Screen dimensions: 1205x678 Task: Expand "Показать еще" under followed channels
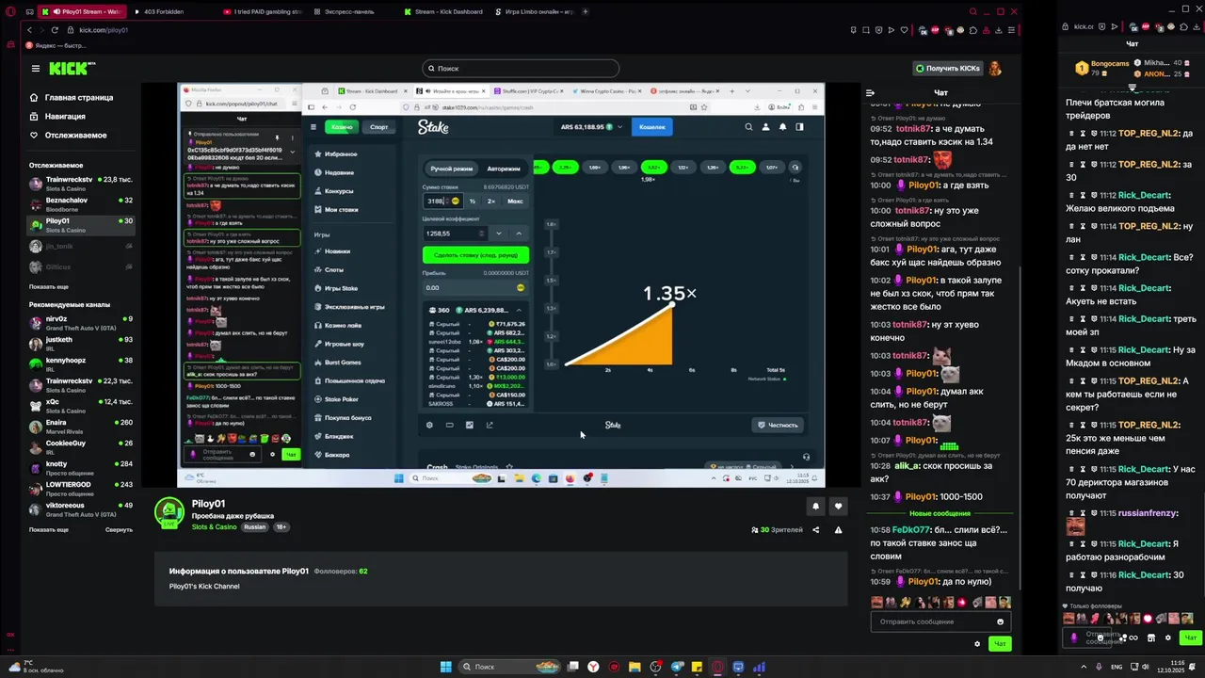click(49, 286)
